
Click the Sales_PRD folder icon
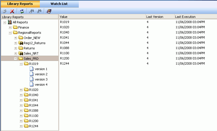click(x=21, y=58)
